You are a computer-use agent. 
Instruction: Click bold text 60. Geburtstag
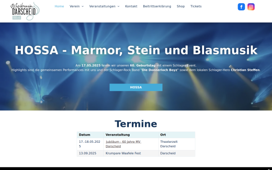click(143, 66)
